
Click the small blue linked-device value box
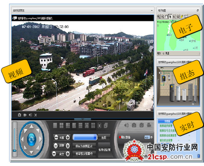click(x=147, y=137)
